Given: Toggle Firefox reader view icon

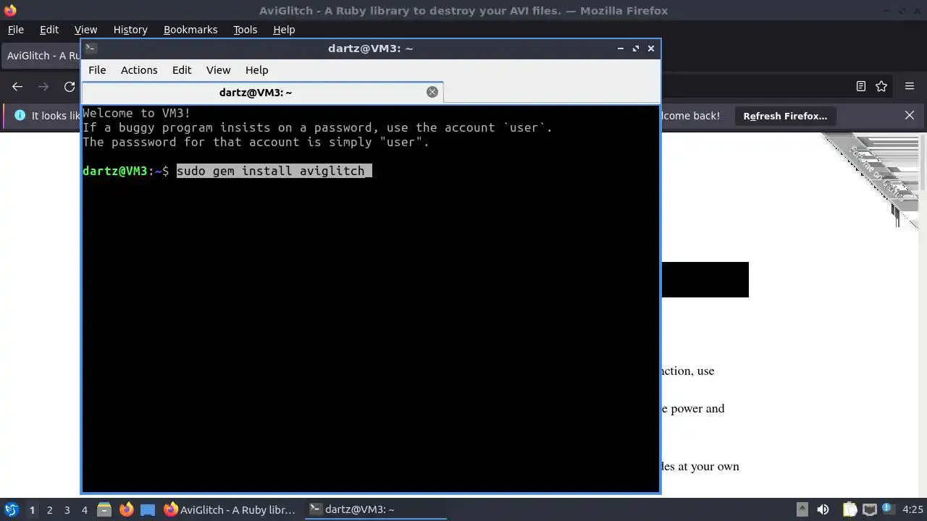Looking at the screenshot, I should [x=860, y=86].
